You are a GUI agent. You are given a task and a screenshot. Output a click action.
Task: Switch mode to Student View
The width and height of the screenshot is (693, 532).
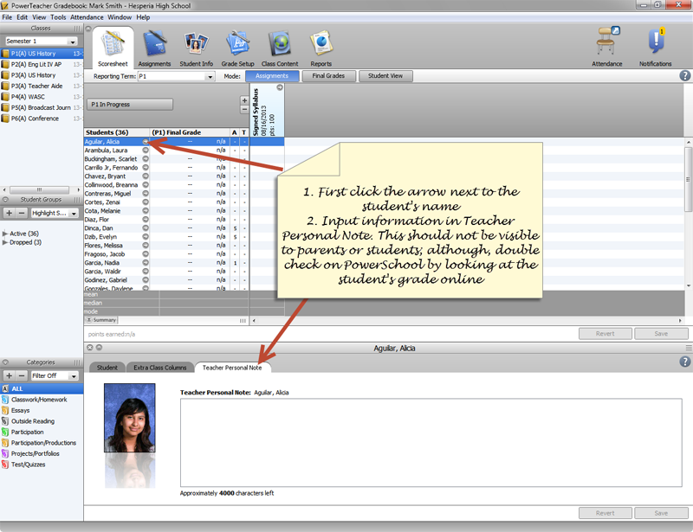[x=385, y=76]
